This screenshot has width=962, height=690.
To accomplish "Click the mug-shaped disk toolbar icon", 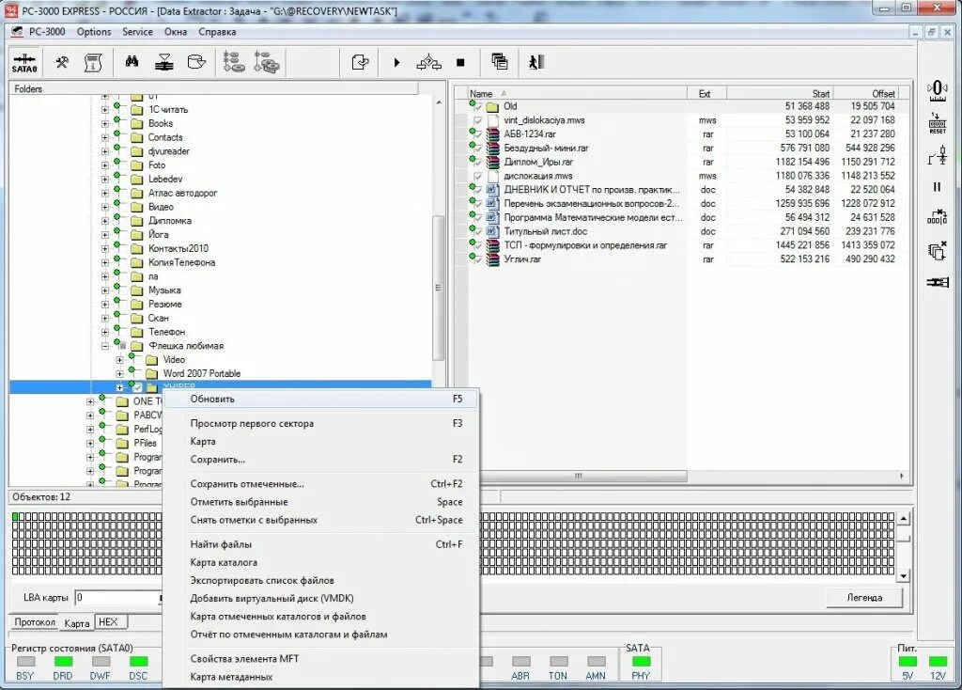I will 195,62.
